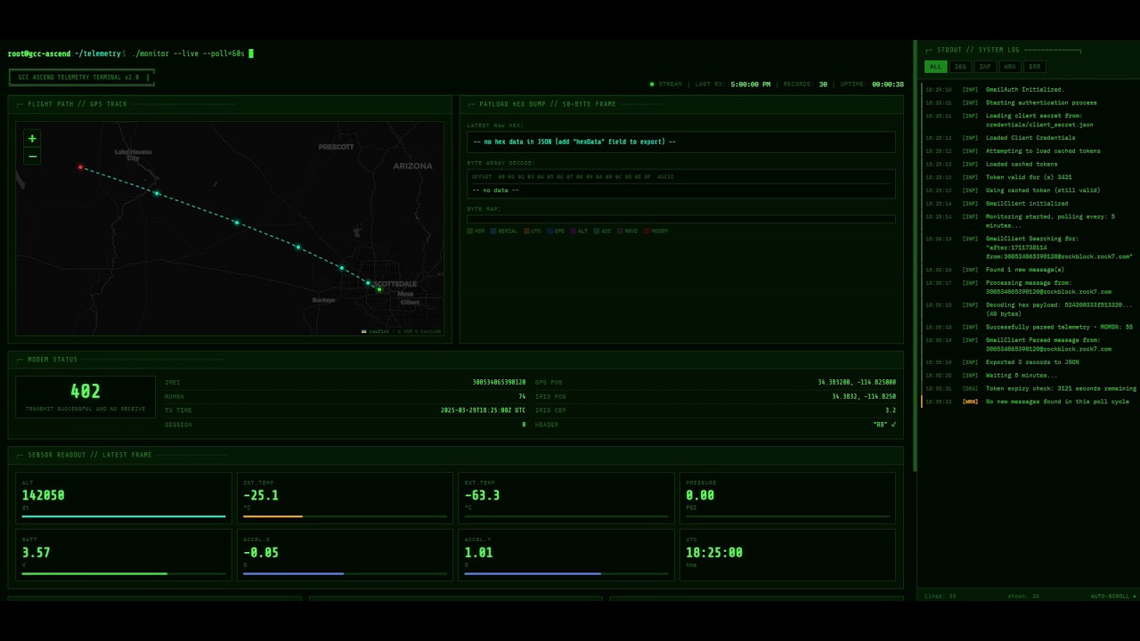
Task: Click the ALT altitude progress bar
Action: click(124, 516)
